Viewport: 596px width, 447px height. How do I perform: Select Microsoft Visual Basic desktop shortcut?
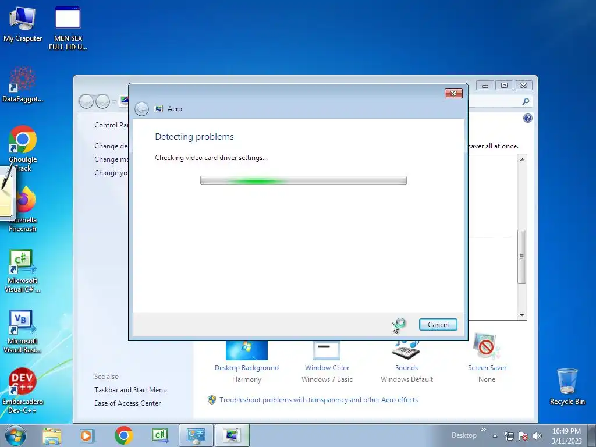(23, 331)
